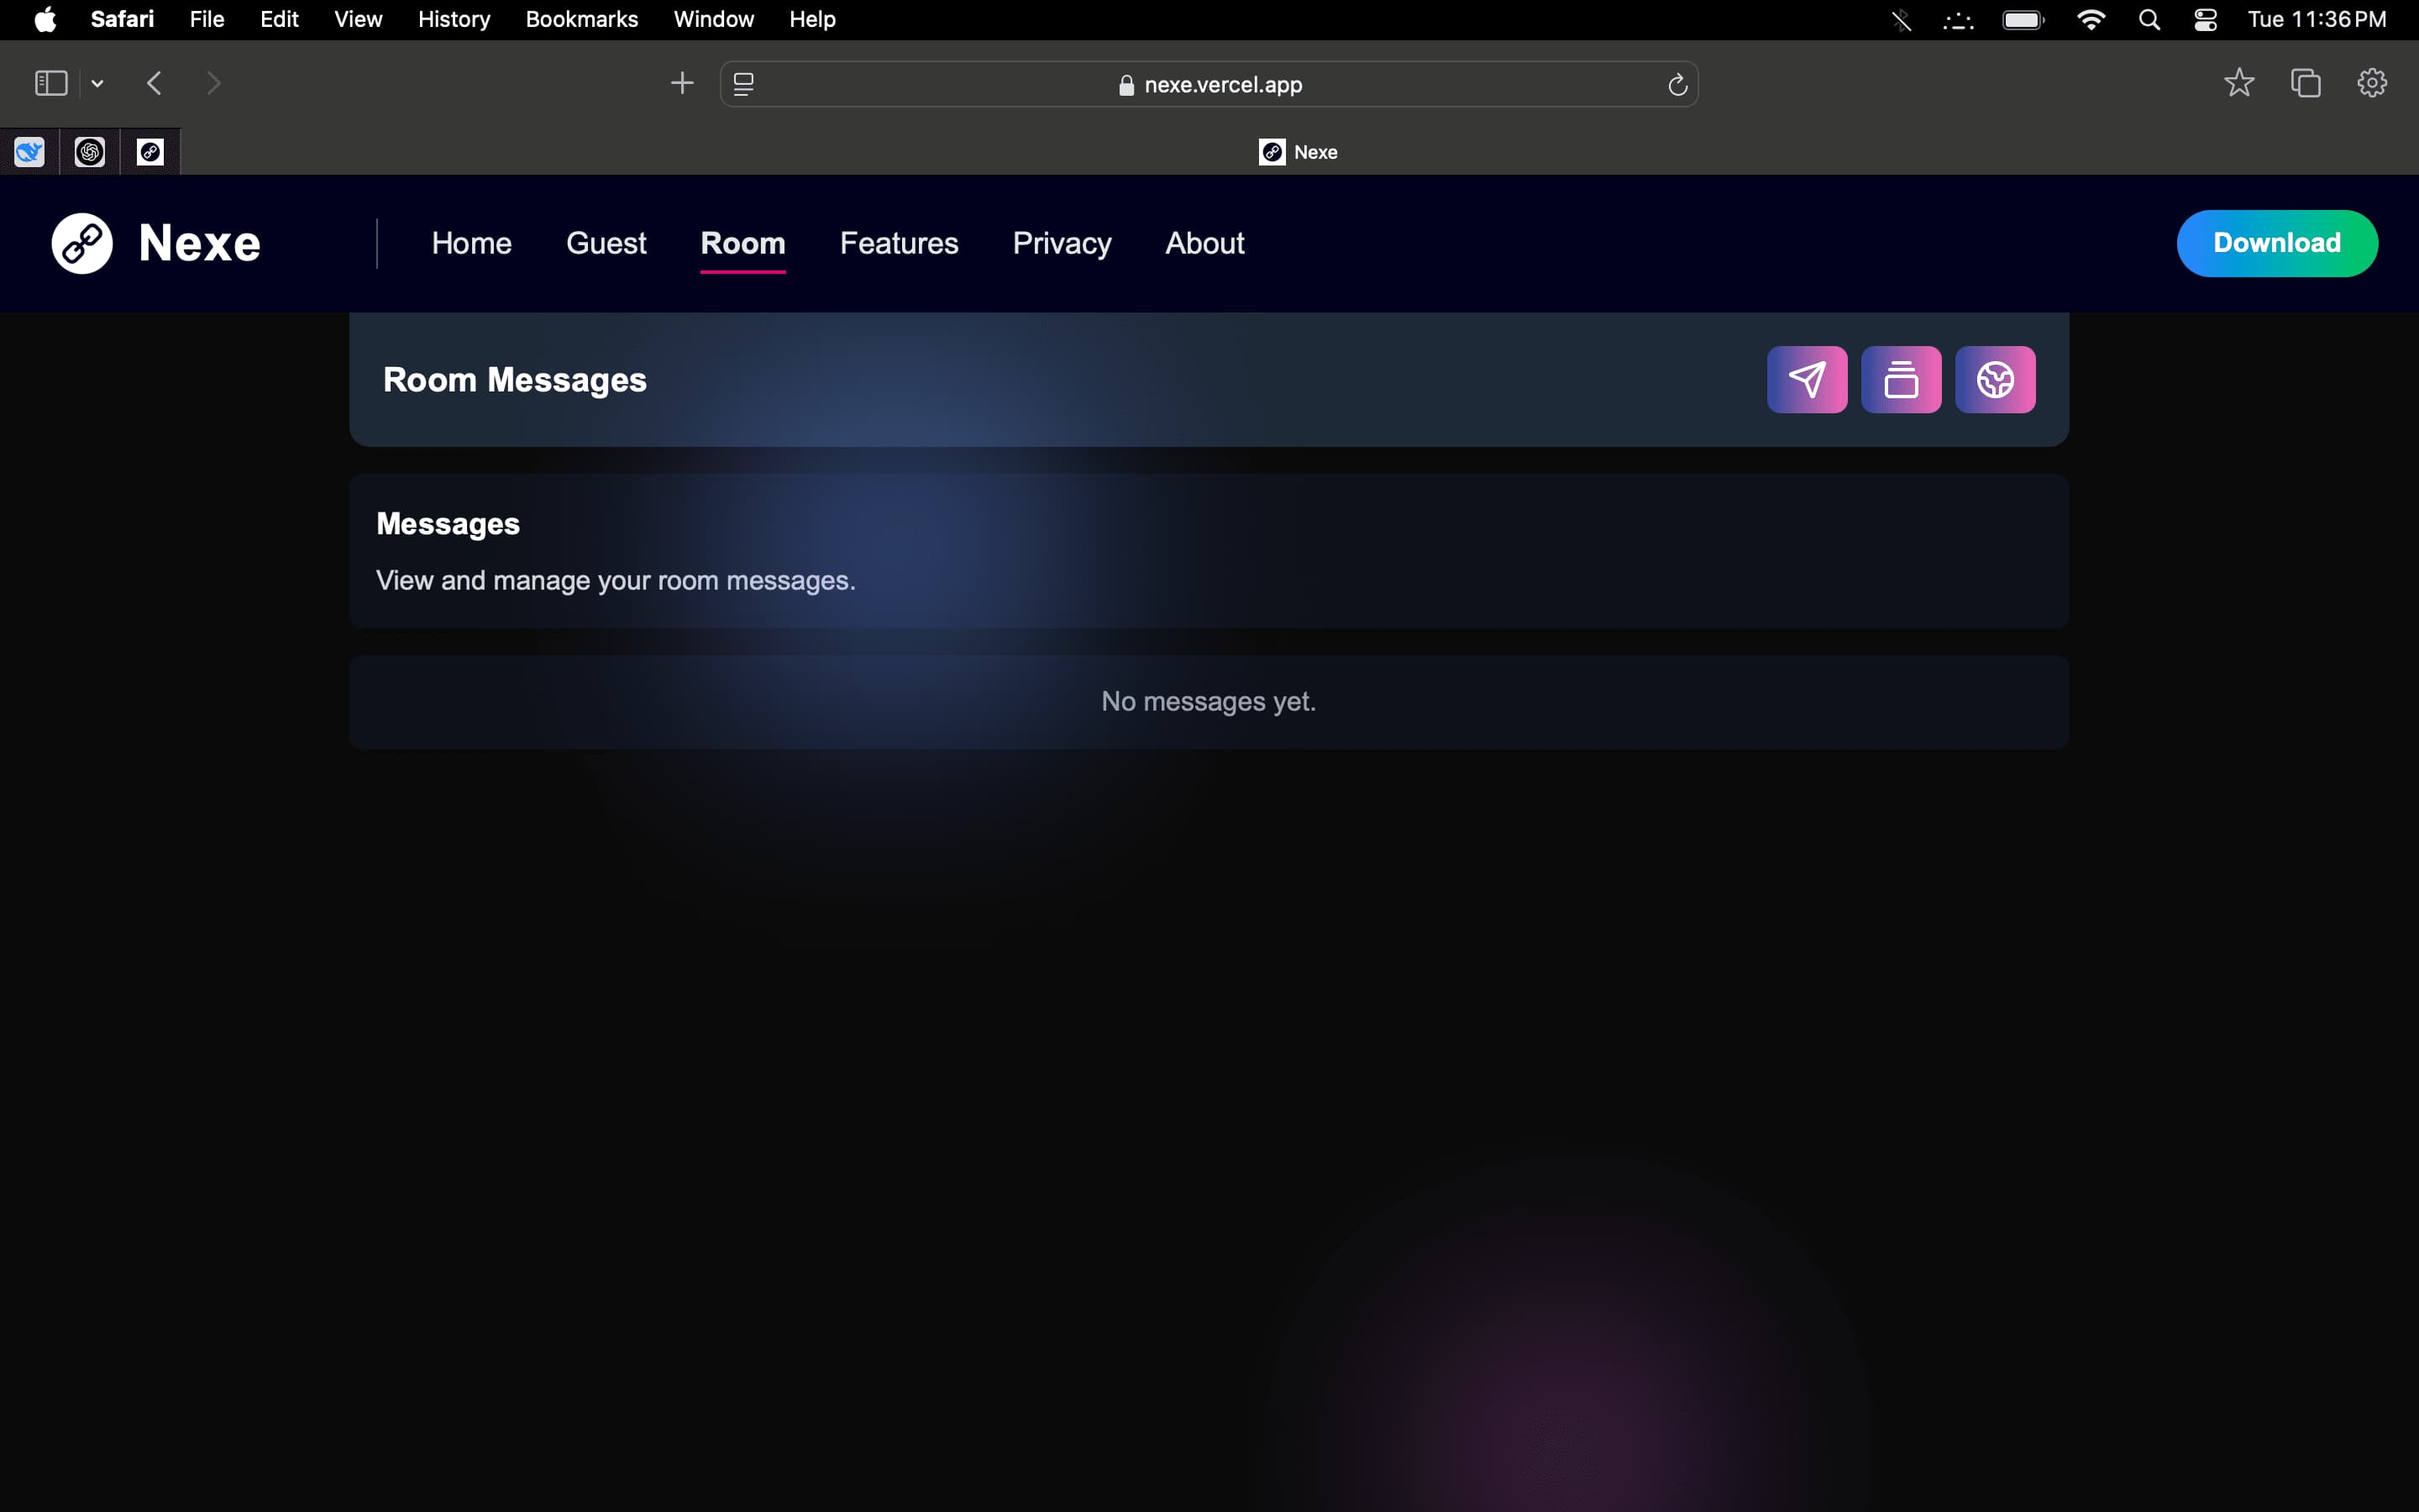Viewport: 2419px width, 1512px height.
Task: Open the Edit menu
Action: tap(279, 19)
